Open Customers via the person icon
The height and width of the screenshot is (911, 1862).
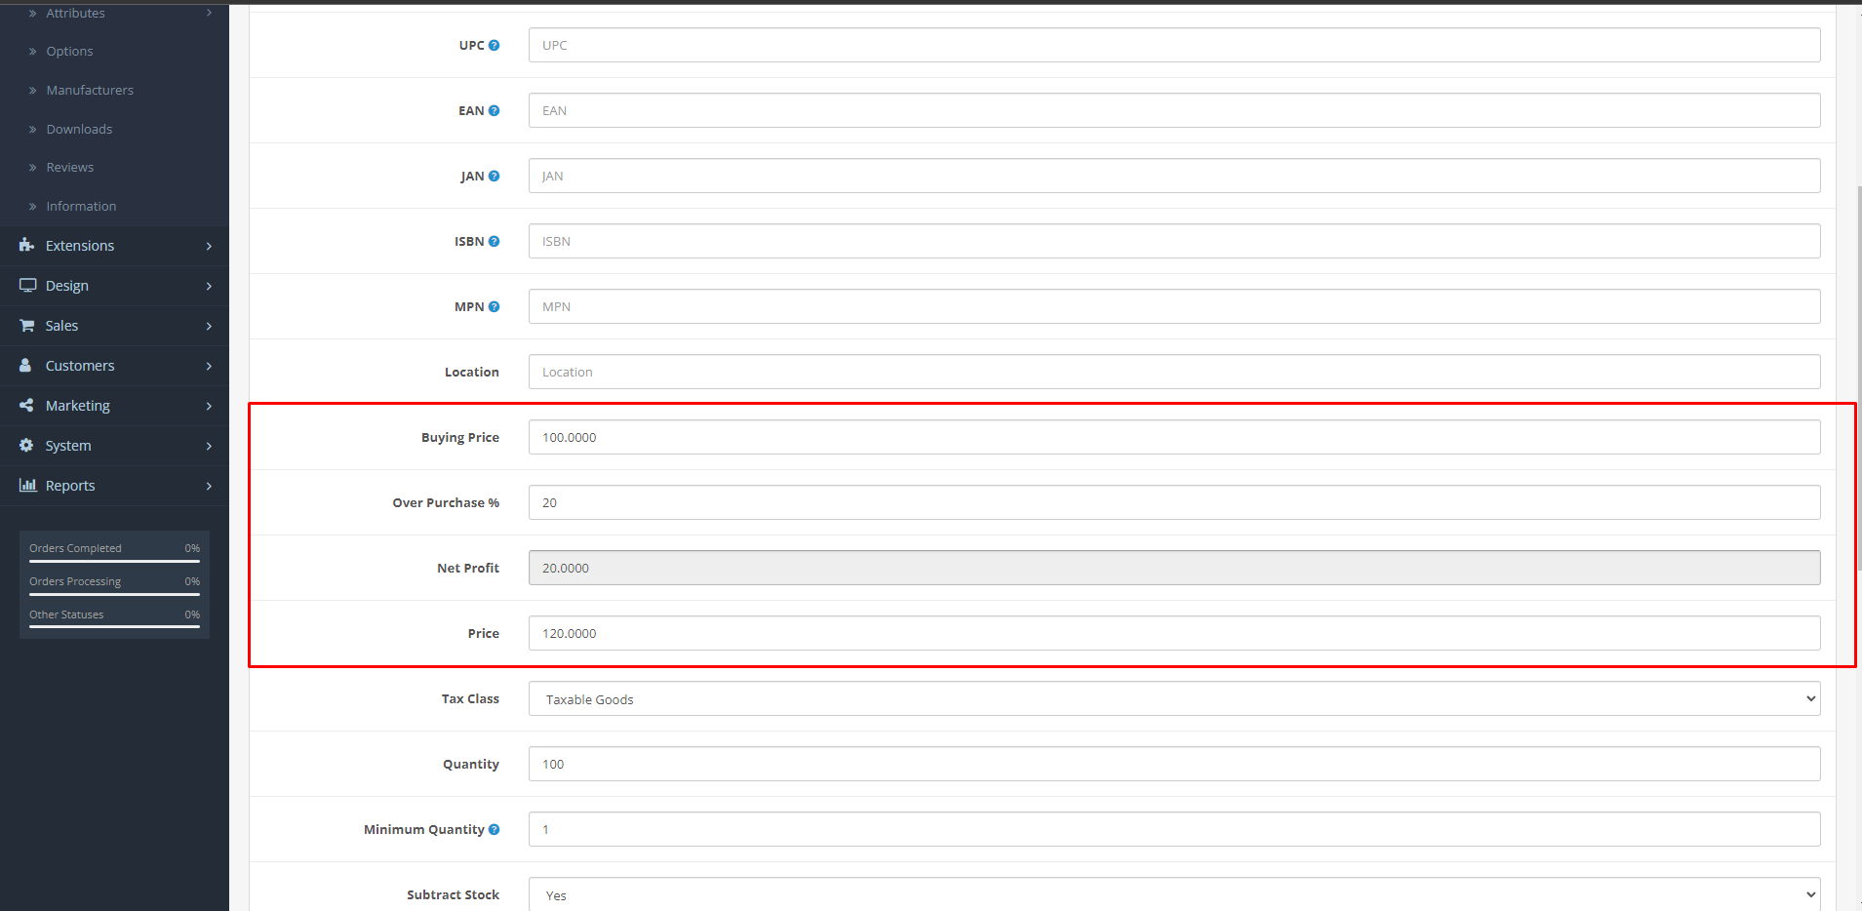[x=24, y=365]
